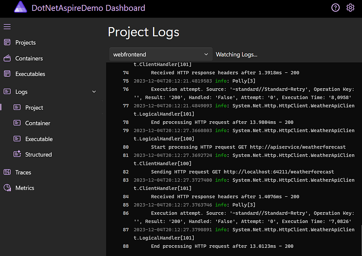Click log line 78 End processing 13.9804ms

[x=222, y=122]
